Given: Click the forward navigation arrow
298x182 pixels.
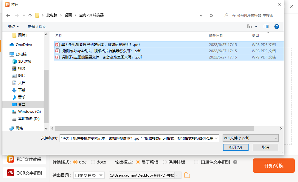Looking at the screenshot, I should (17, 16).
